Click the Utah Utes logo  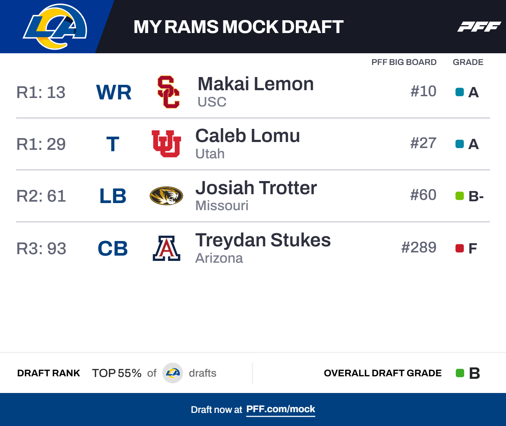pyautogui.click(x=166, y=144)
